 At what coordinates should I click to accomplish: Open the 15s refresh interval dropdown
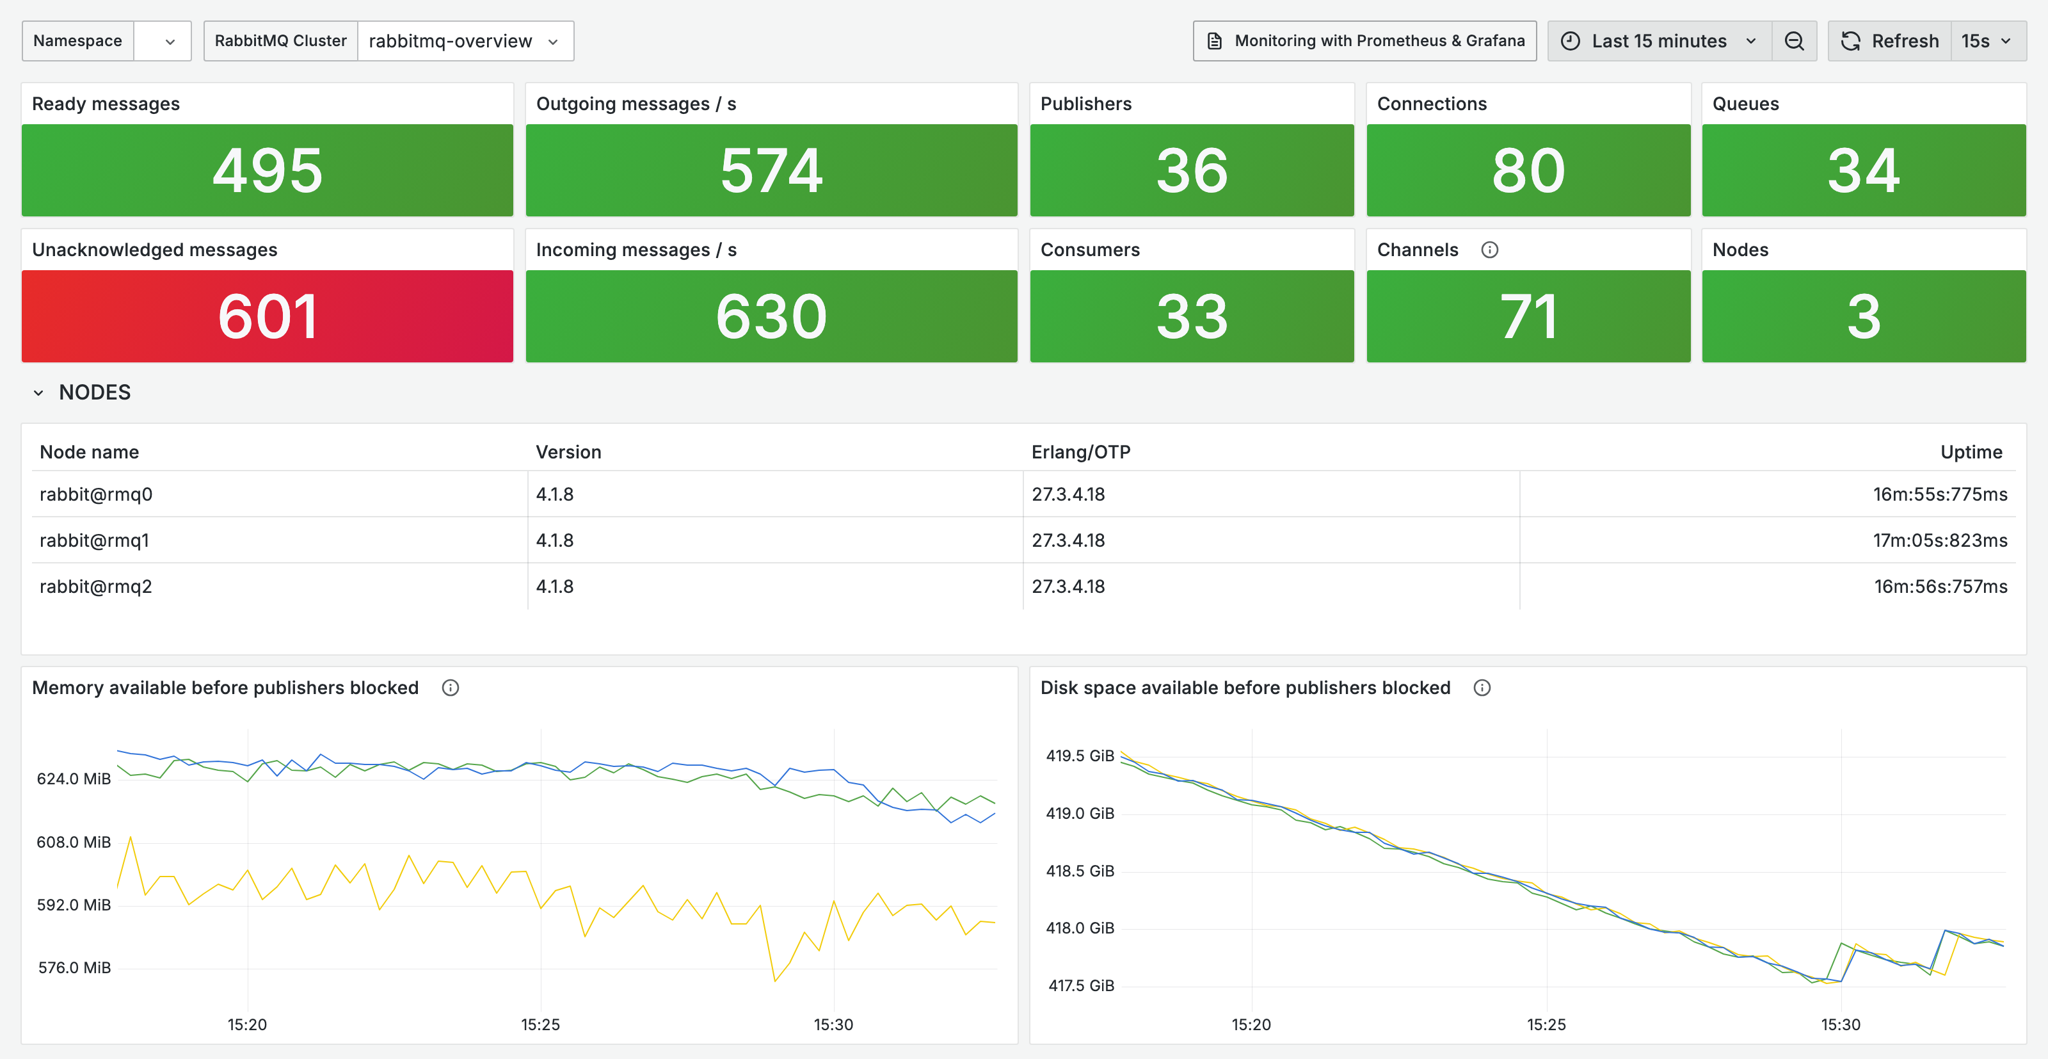[x=1988, y=40]
